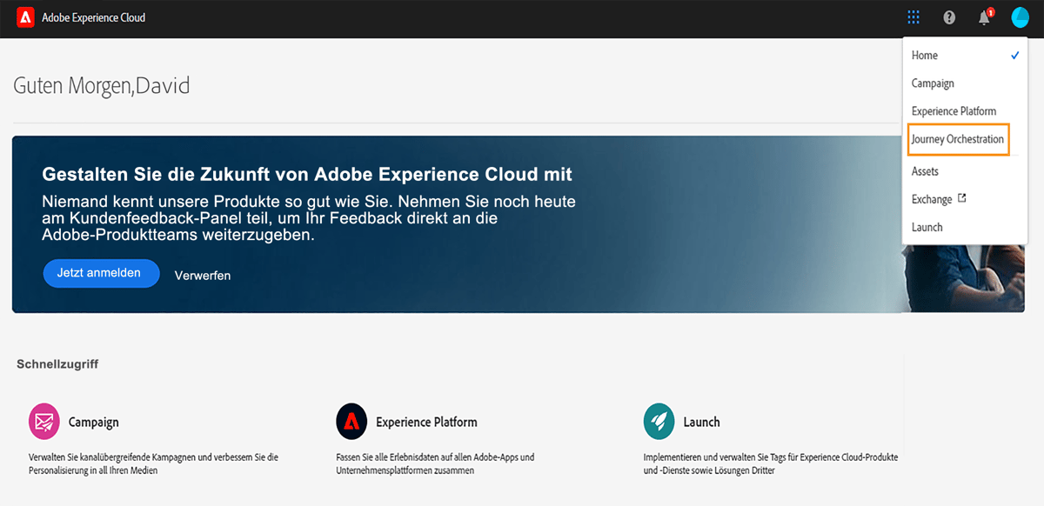1044x506 pixels.
Task: Open the user profile avatar
Action: point(1020,17)
